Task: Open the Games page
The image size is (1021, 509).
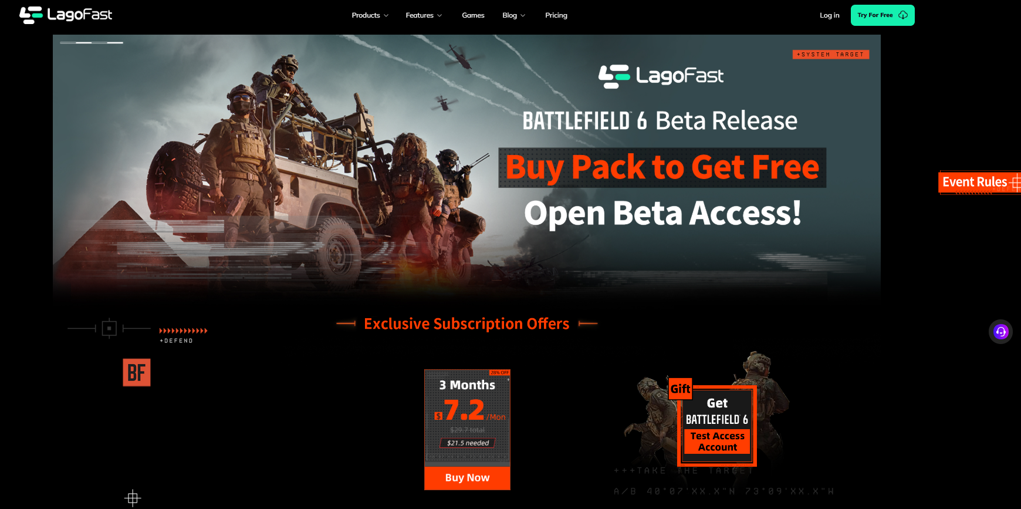Action: [x=473, y=15]
